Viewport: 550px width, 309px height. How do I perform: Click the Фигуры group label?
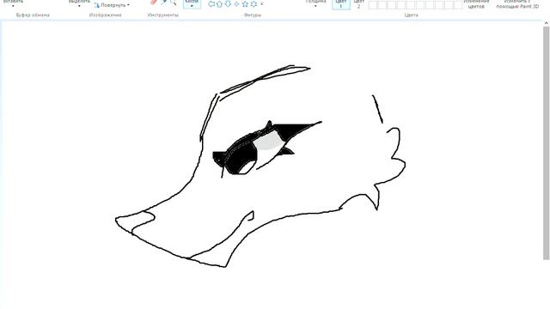click(253, 15)
